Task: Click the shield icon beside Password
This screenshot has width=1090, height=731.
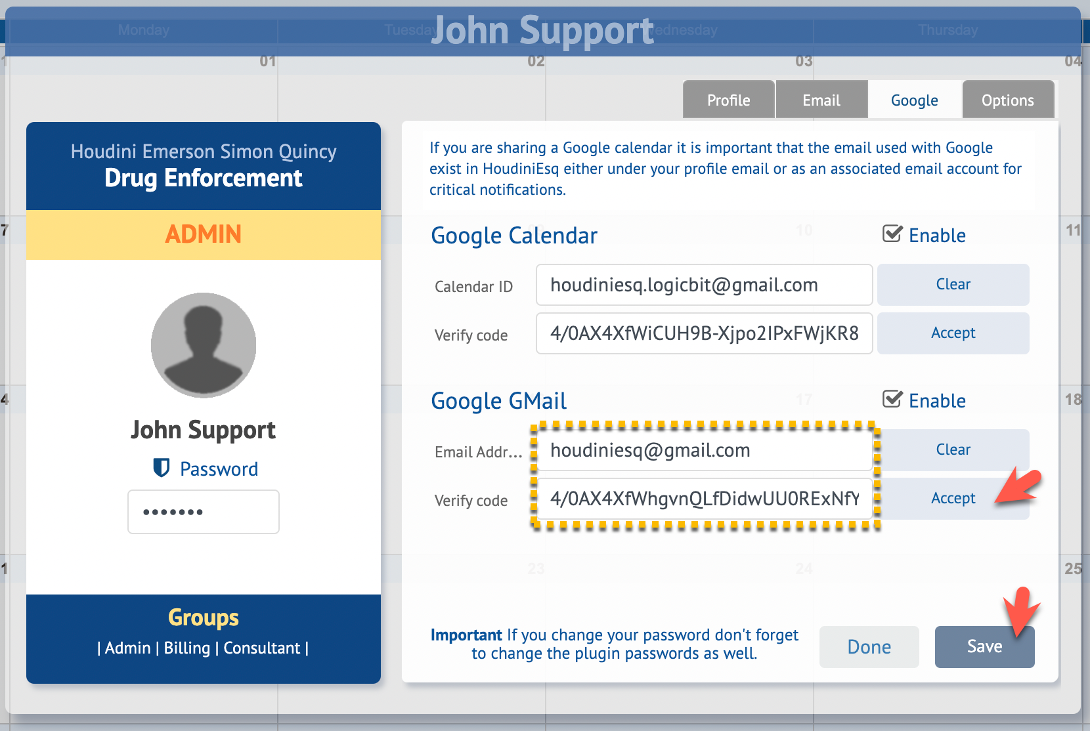Action: 161,468
